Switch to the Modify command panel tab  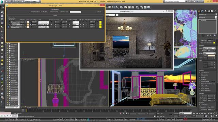202,11
